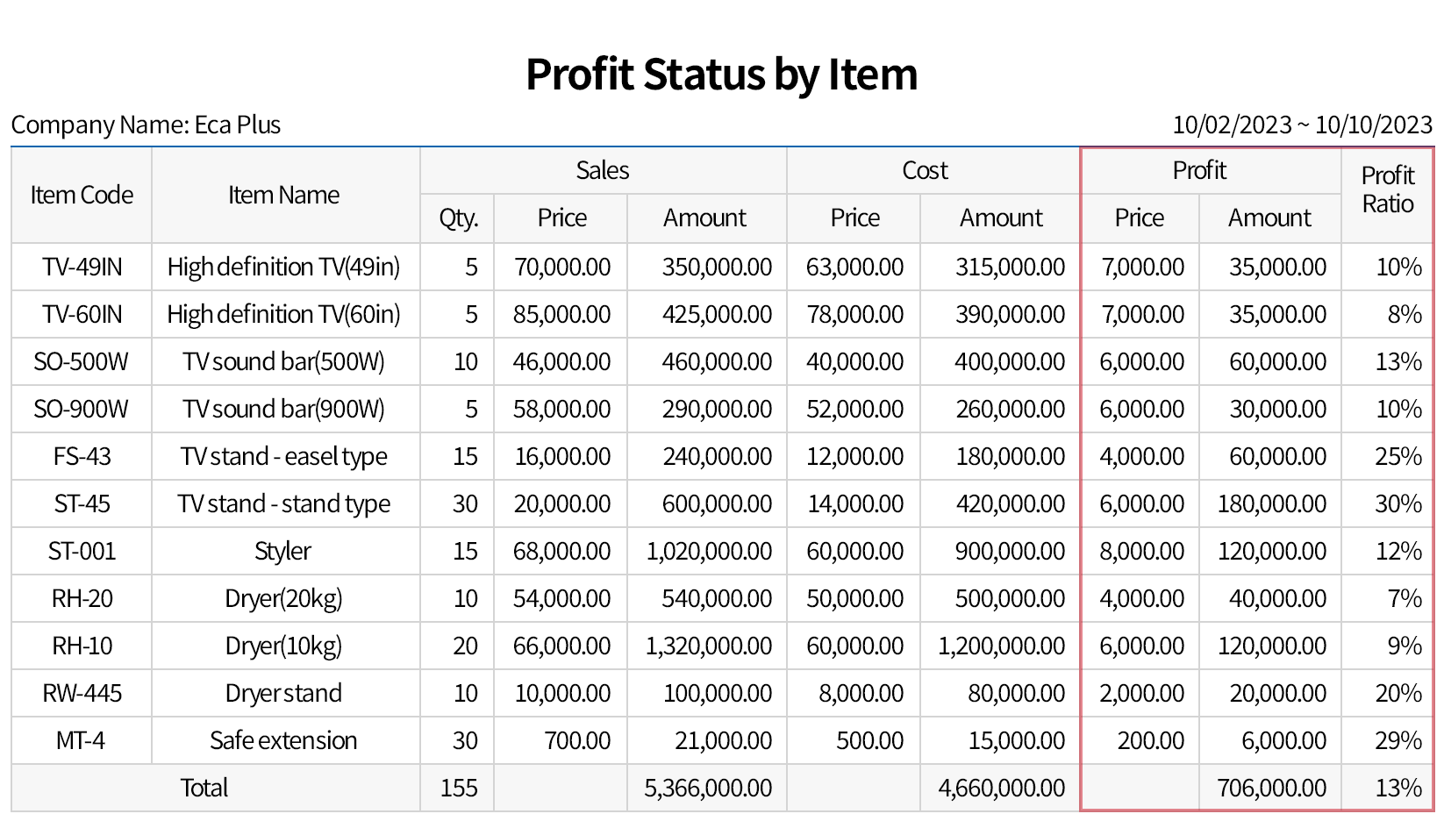Select item code TV-49IN cell

coord(82,267)
